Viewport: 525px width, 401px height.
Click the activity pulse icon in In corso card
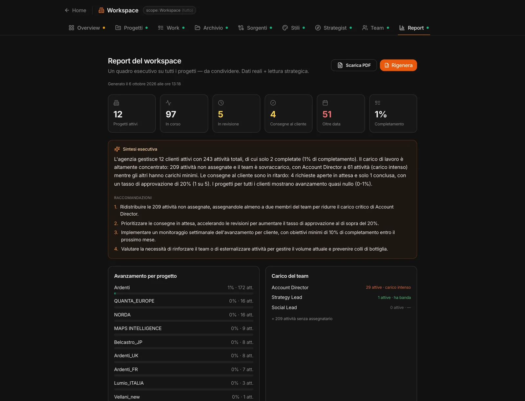(168, 103)
